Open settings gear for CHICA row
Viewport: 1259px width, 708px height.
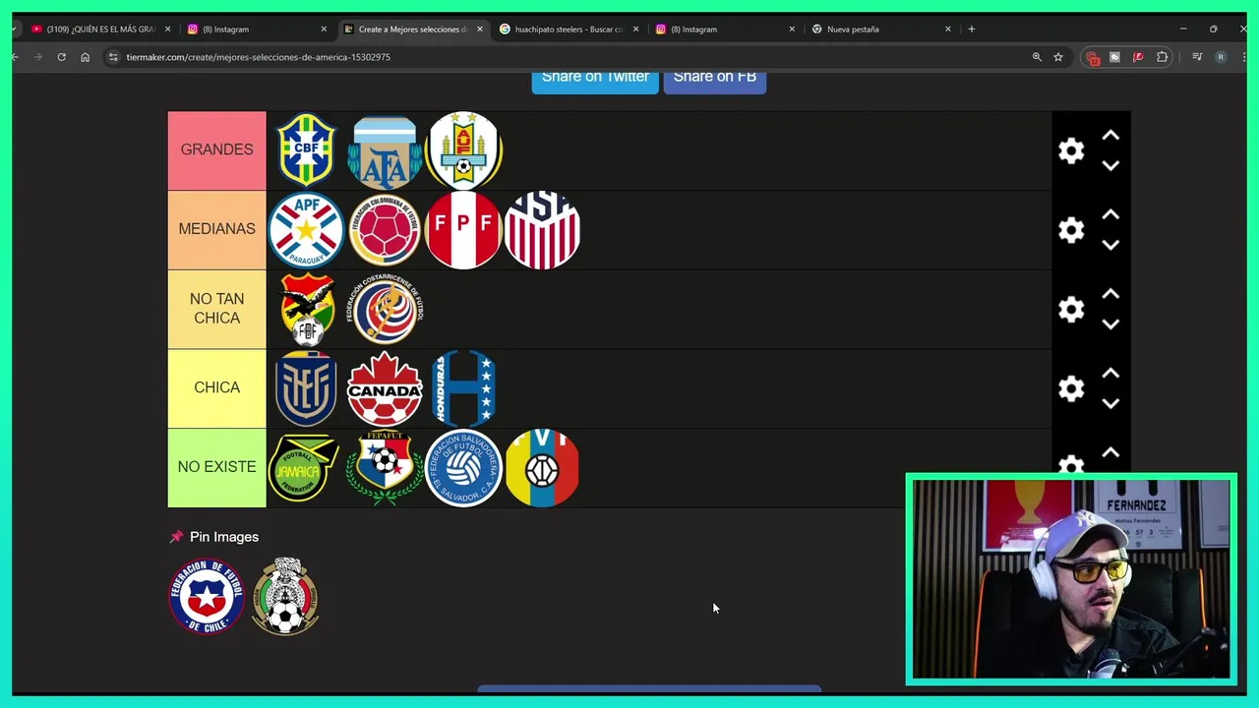pyautogui.click(x=1071, y=388)
